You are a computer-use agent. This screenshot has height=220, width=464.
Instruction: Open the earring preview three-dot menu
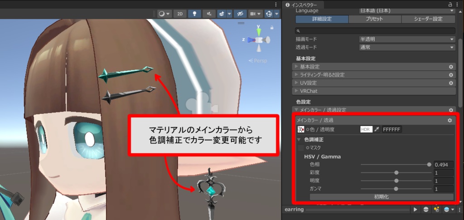(x=459, y=210)
